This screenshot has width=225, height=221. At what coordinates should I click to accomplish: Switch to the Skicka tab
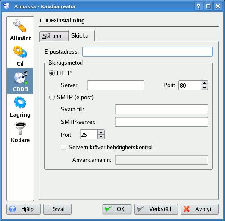tap(81, 35)
